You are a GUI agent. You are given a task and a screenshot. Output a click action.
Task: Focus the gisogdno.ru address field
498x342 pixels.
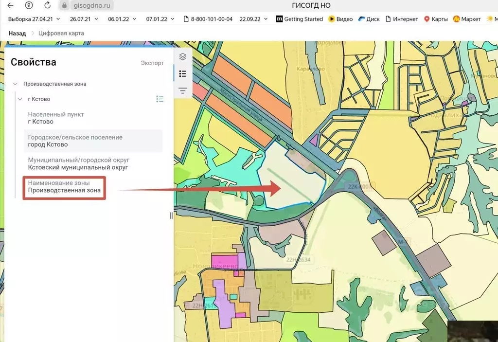(92, 5)
